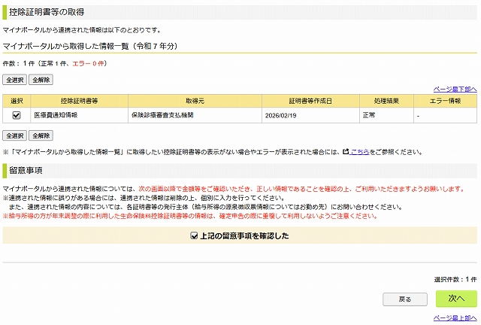Click the 証明書等作成日 column header
Image resolution: width=481 pixels, height=325 pixels.
click(x=309, y=101)
